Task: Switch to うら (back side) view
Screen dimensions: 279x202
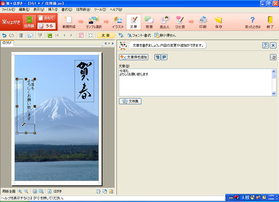Action: point(46,26)
